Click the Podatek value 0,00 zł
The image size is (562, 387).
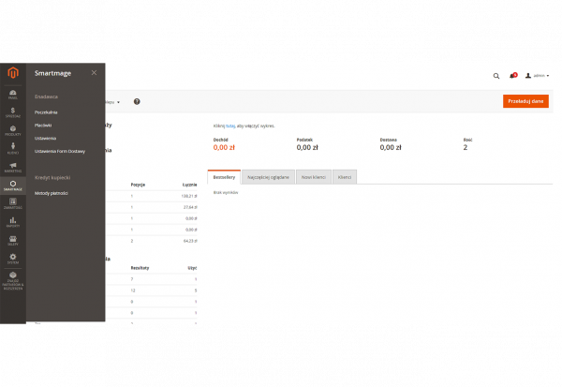click(307, 147)
